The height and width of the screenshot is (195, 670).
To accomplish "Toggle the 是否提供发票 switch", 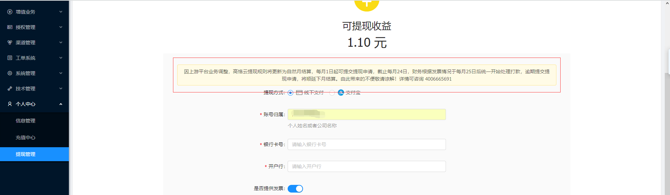I will [x=295, y=189].
